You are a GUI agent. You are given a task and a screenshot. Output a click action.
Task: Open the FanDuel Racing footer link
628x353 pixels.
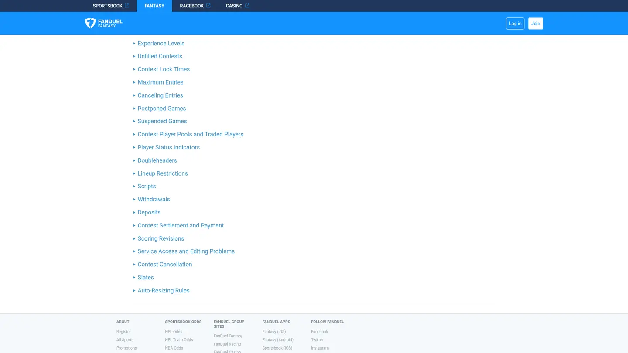pyautogui.click(x=227, y=344)
